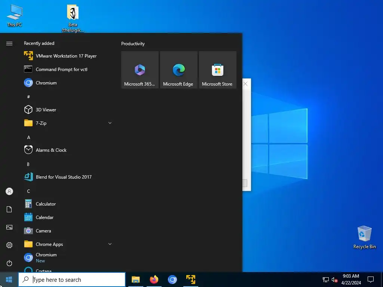Click the muted volume icon in tray
Image resolution: width=383 pixels, height=287 pixels.
point(335,280)
